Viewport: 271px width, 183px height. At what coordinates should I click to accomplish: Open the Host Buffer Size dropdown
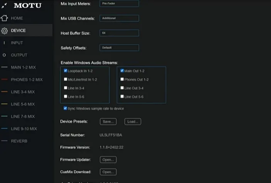click(119, 33)
